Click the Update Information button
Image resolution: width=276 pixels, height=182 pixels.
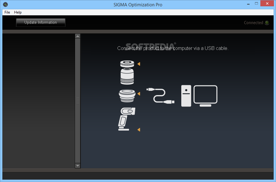[41, 23]
